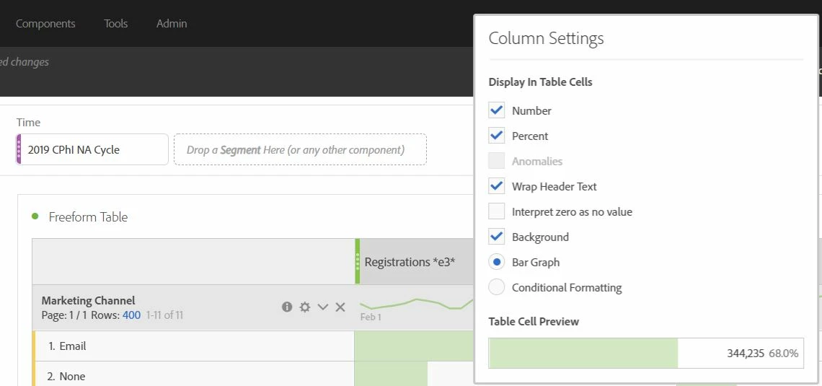Viewport: 822px width, 386px height.
Task: Disable Wrap Header Text option
Action: 497,186
